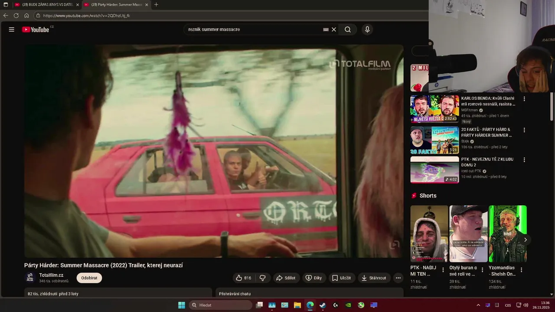Go to the YouTube home logo

[36, 29]
